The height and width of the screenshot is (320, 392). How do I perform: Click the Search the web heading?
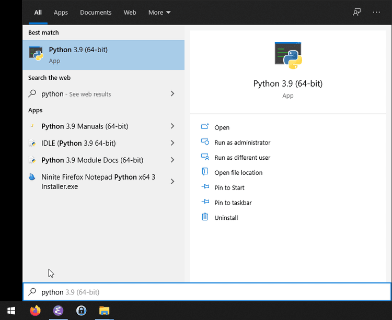[x=49, y=78]
